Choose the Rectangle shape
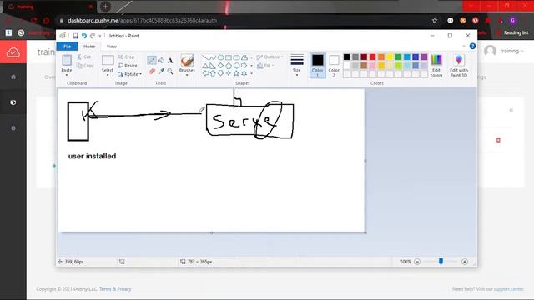Viewport: 534px width, 300px height. click(x=229, y=57)
